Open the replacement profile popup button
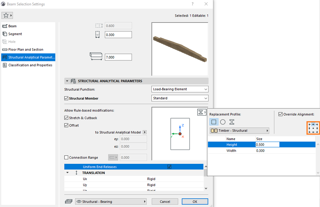The image size is (320, 207). coord(201,112)
